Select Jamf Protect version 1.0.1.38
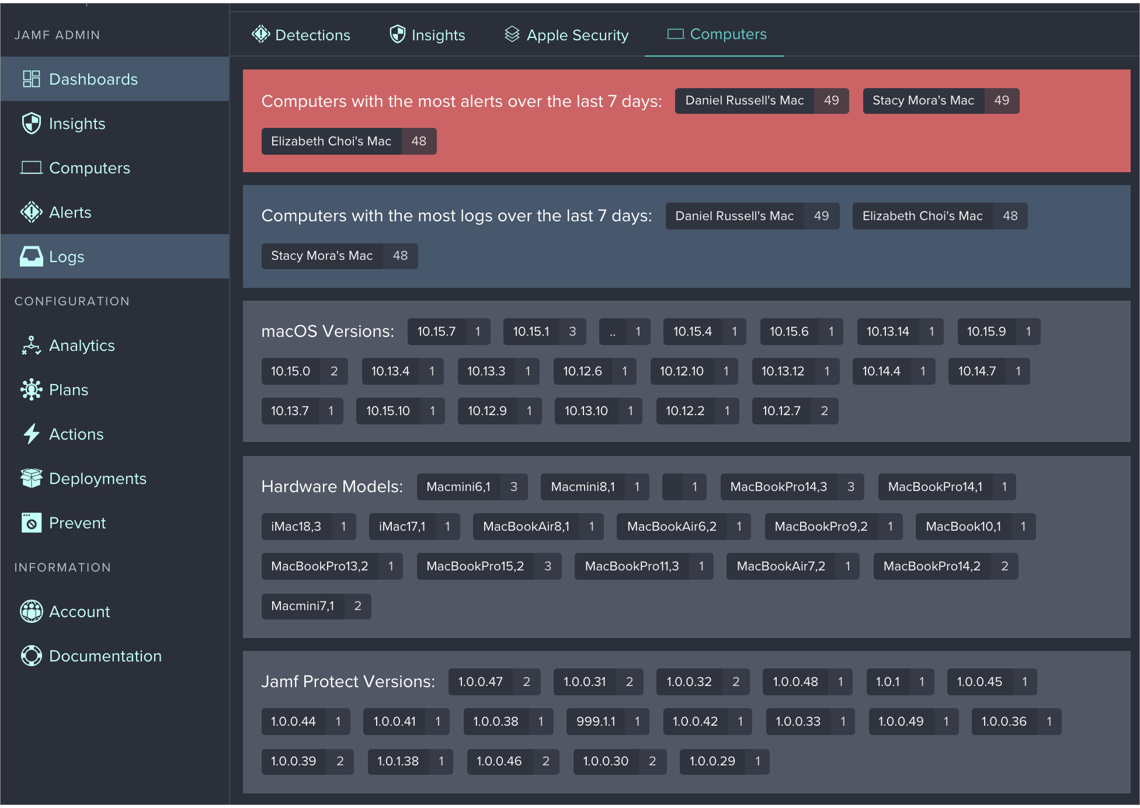 pos(410,761)
